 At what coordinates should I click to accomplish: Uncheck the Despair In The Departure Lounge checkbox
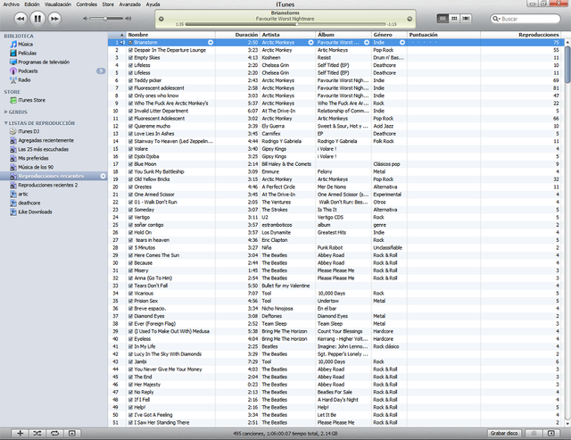click(130, 50)
